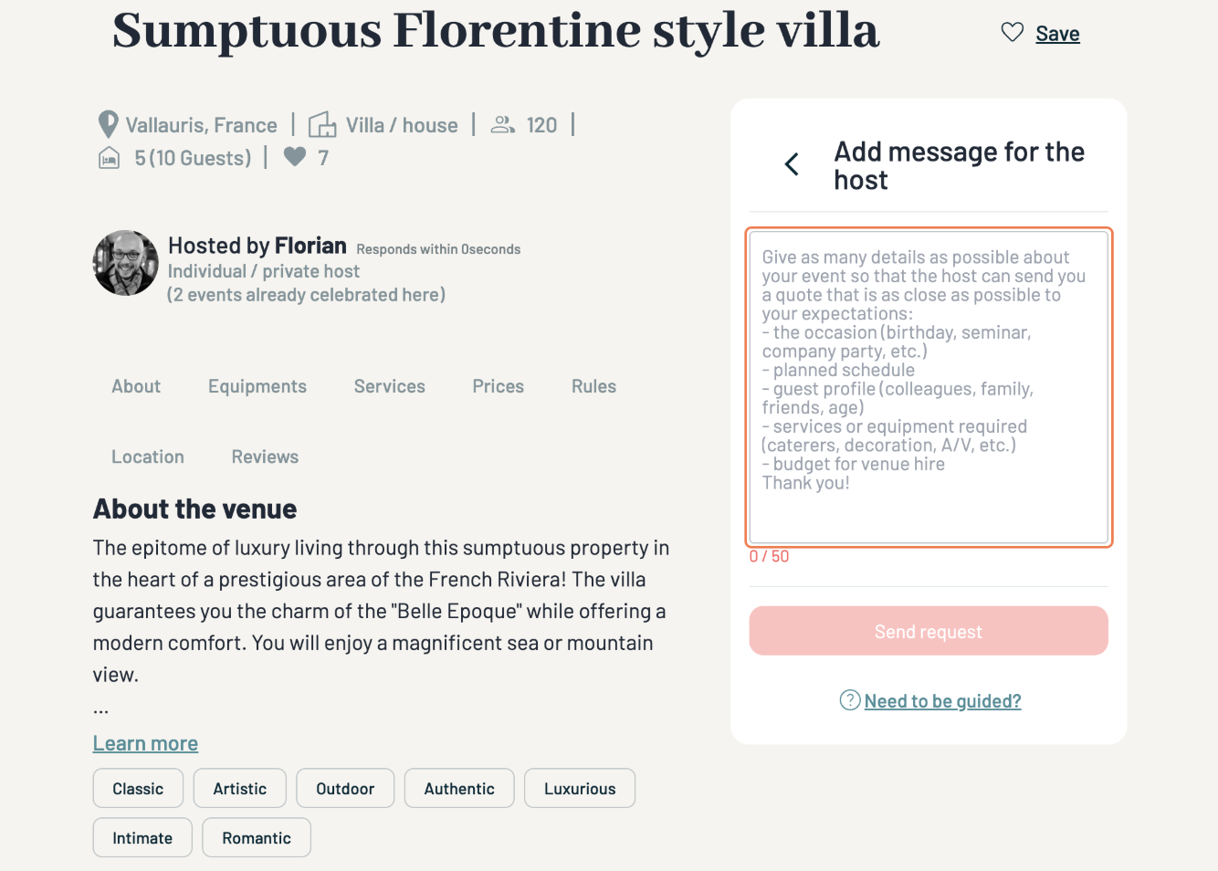The height and width of the screenshot is (871, 1218).
Task: Select the Services tab
Action: pos(389,386)
